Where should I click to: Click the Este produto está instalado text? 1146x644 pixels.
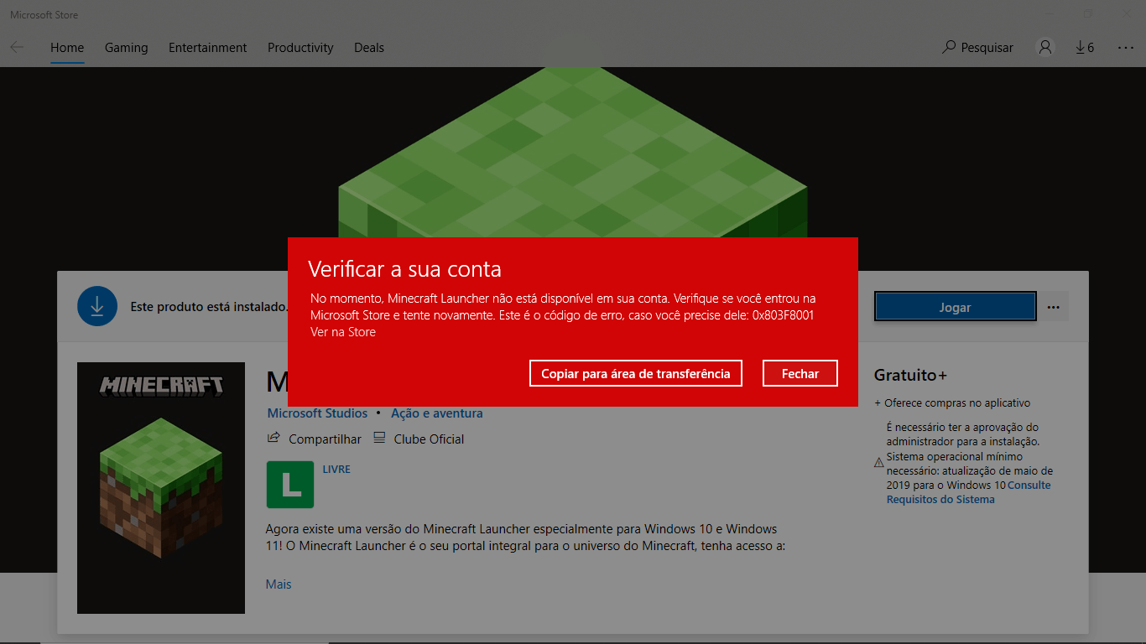click(208, 307)
